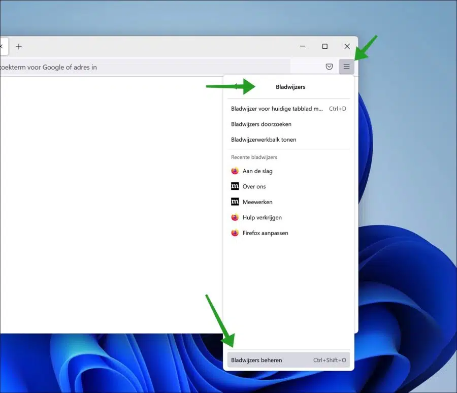Viewport: 457px width, 393px height.
Task: Open a new tab with plus button
Action: [19, 47]
